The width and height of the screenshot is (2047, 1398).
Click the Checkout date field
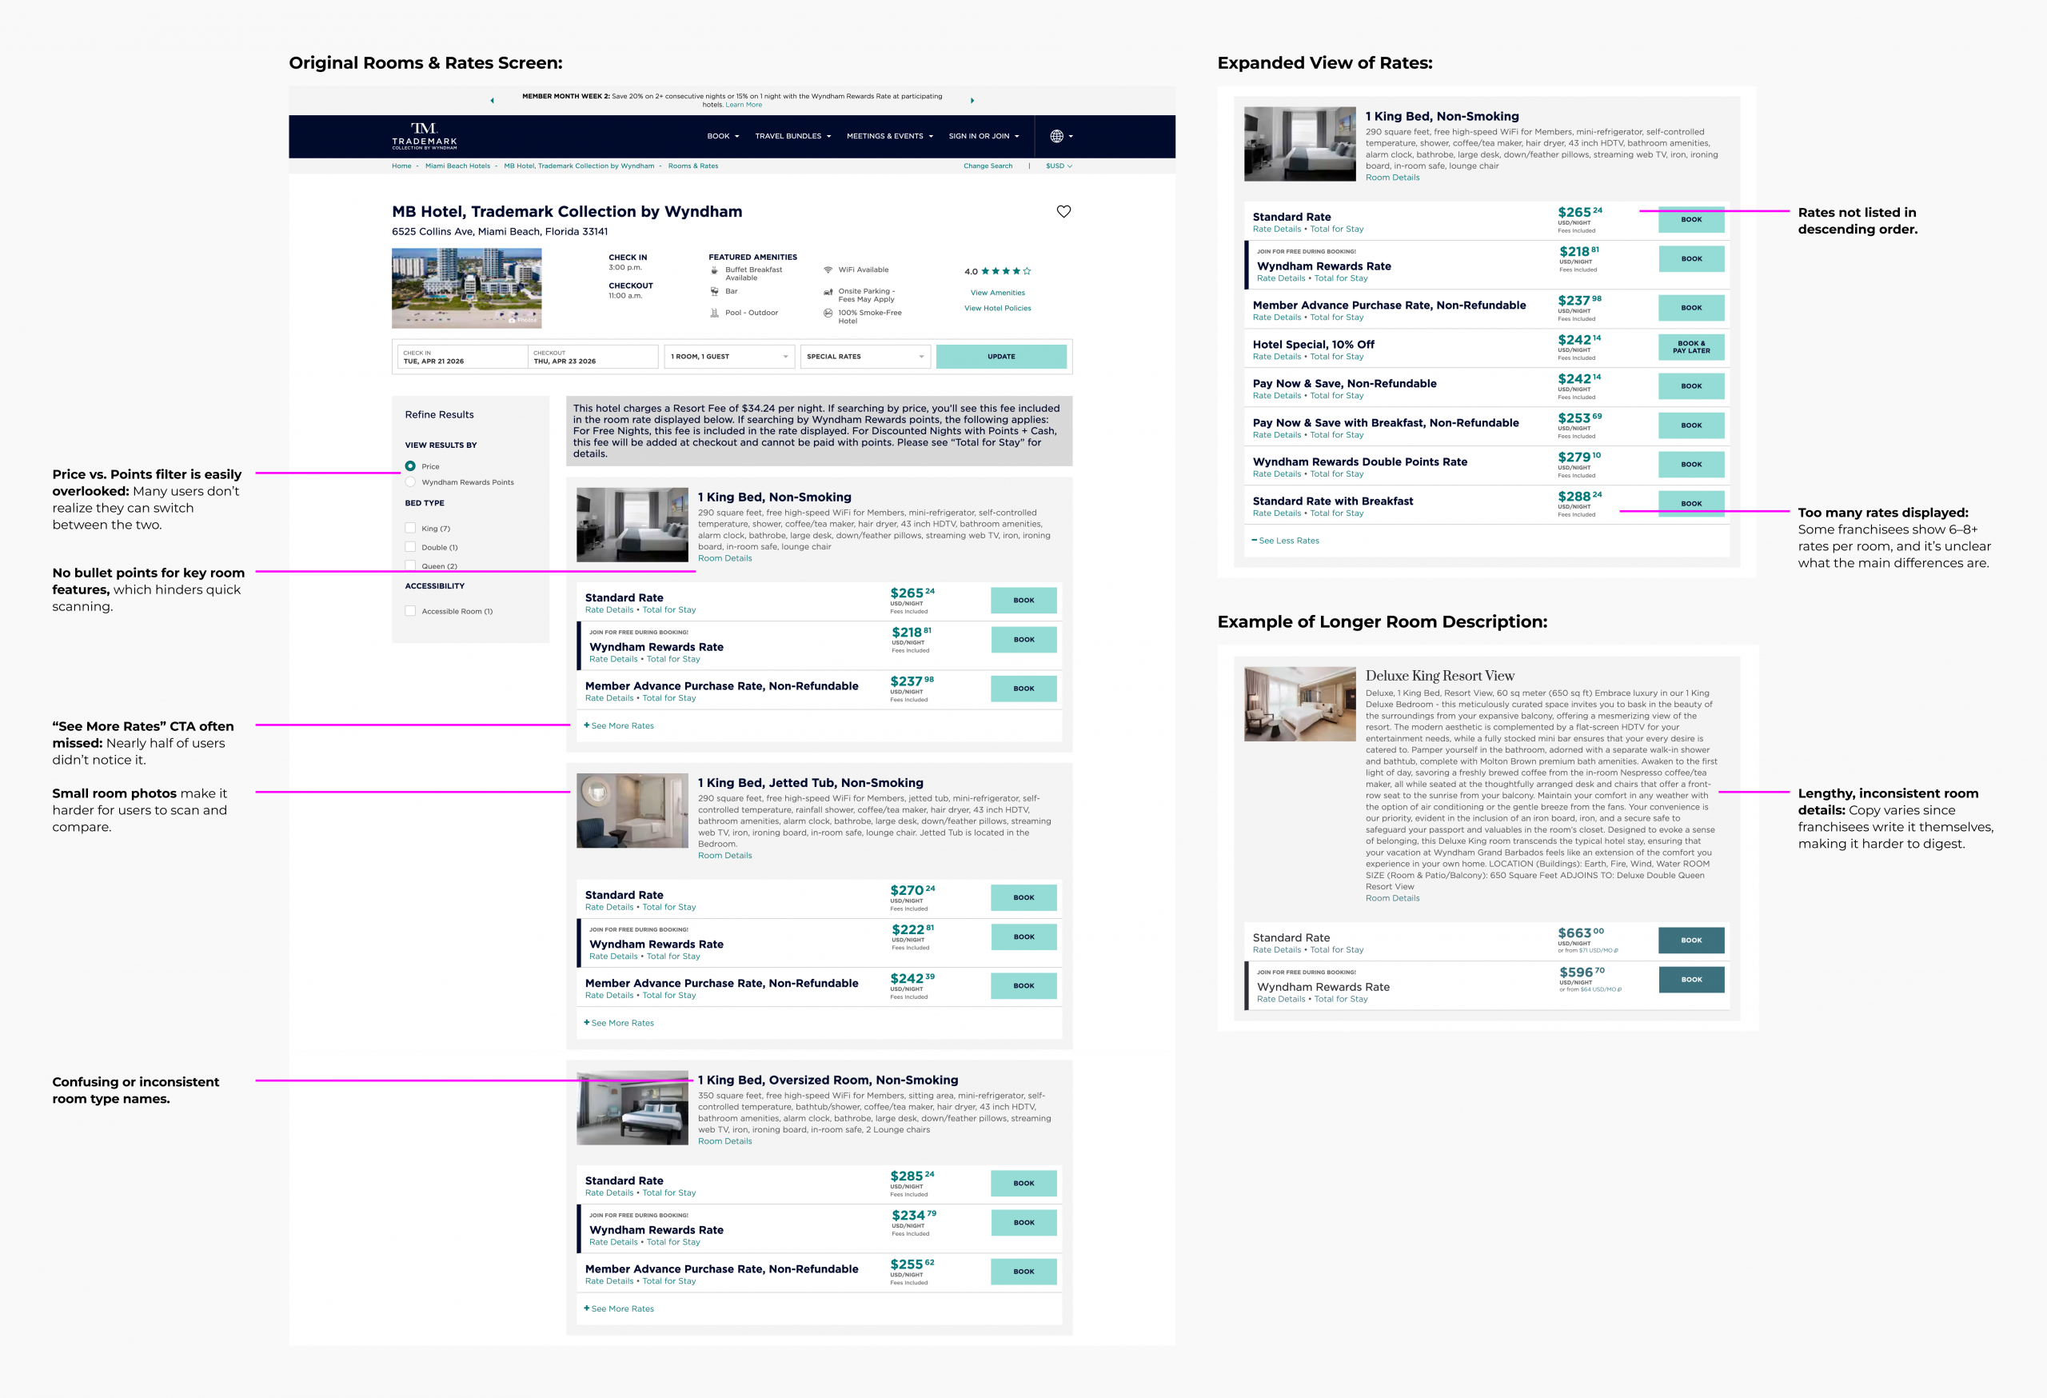593,357
